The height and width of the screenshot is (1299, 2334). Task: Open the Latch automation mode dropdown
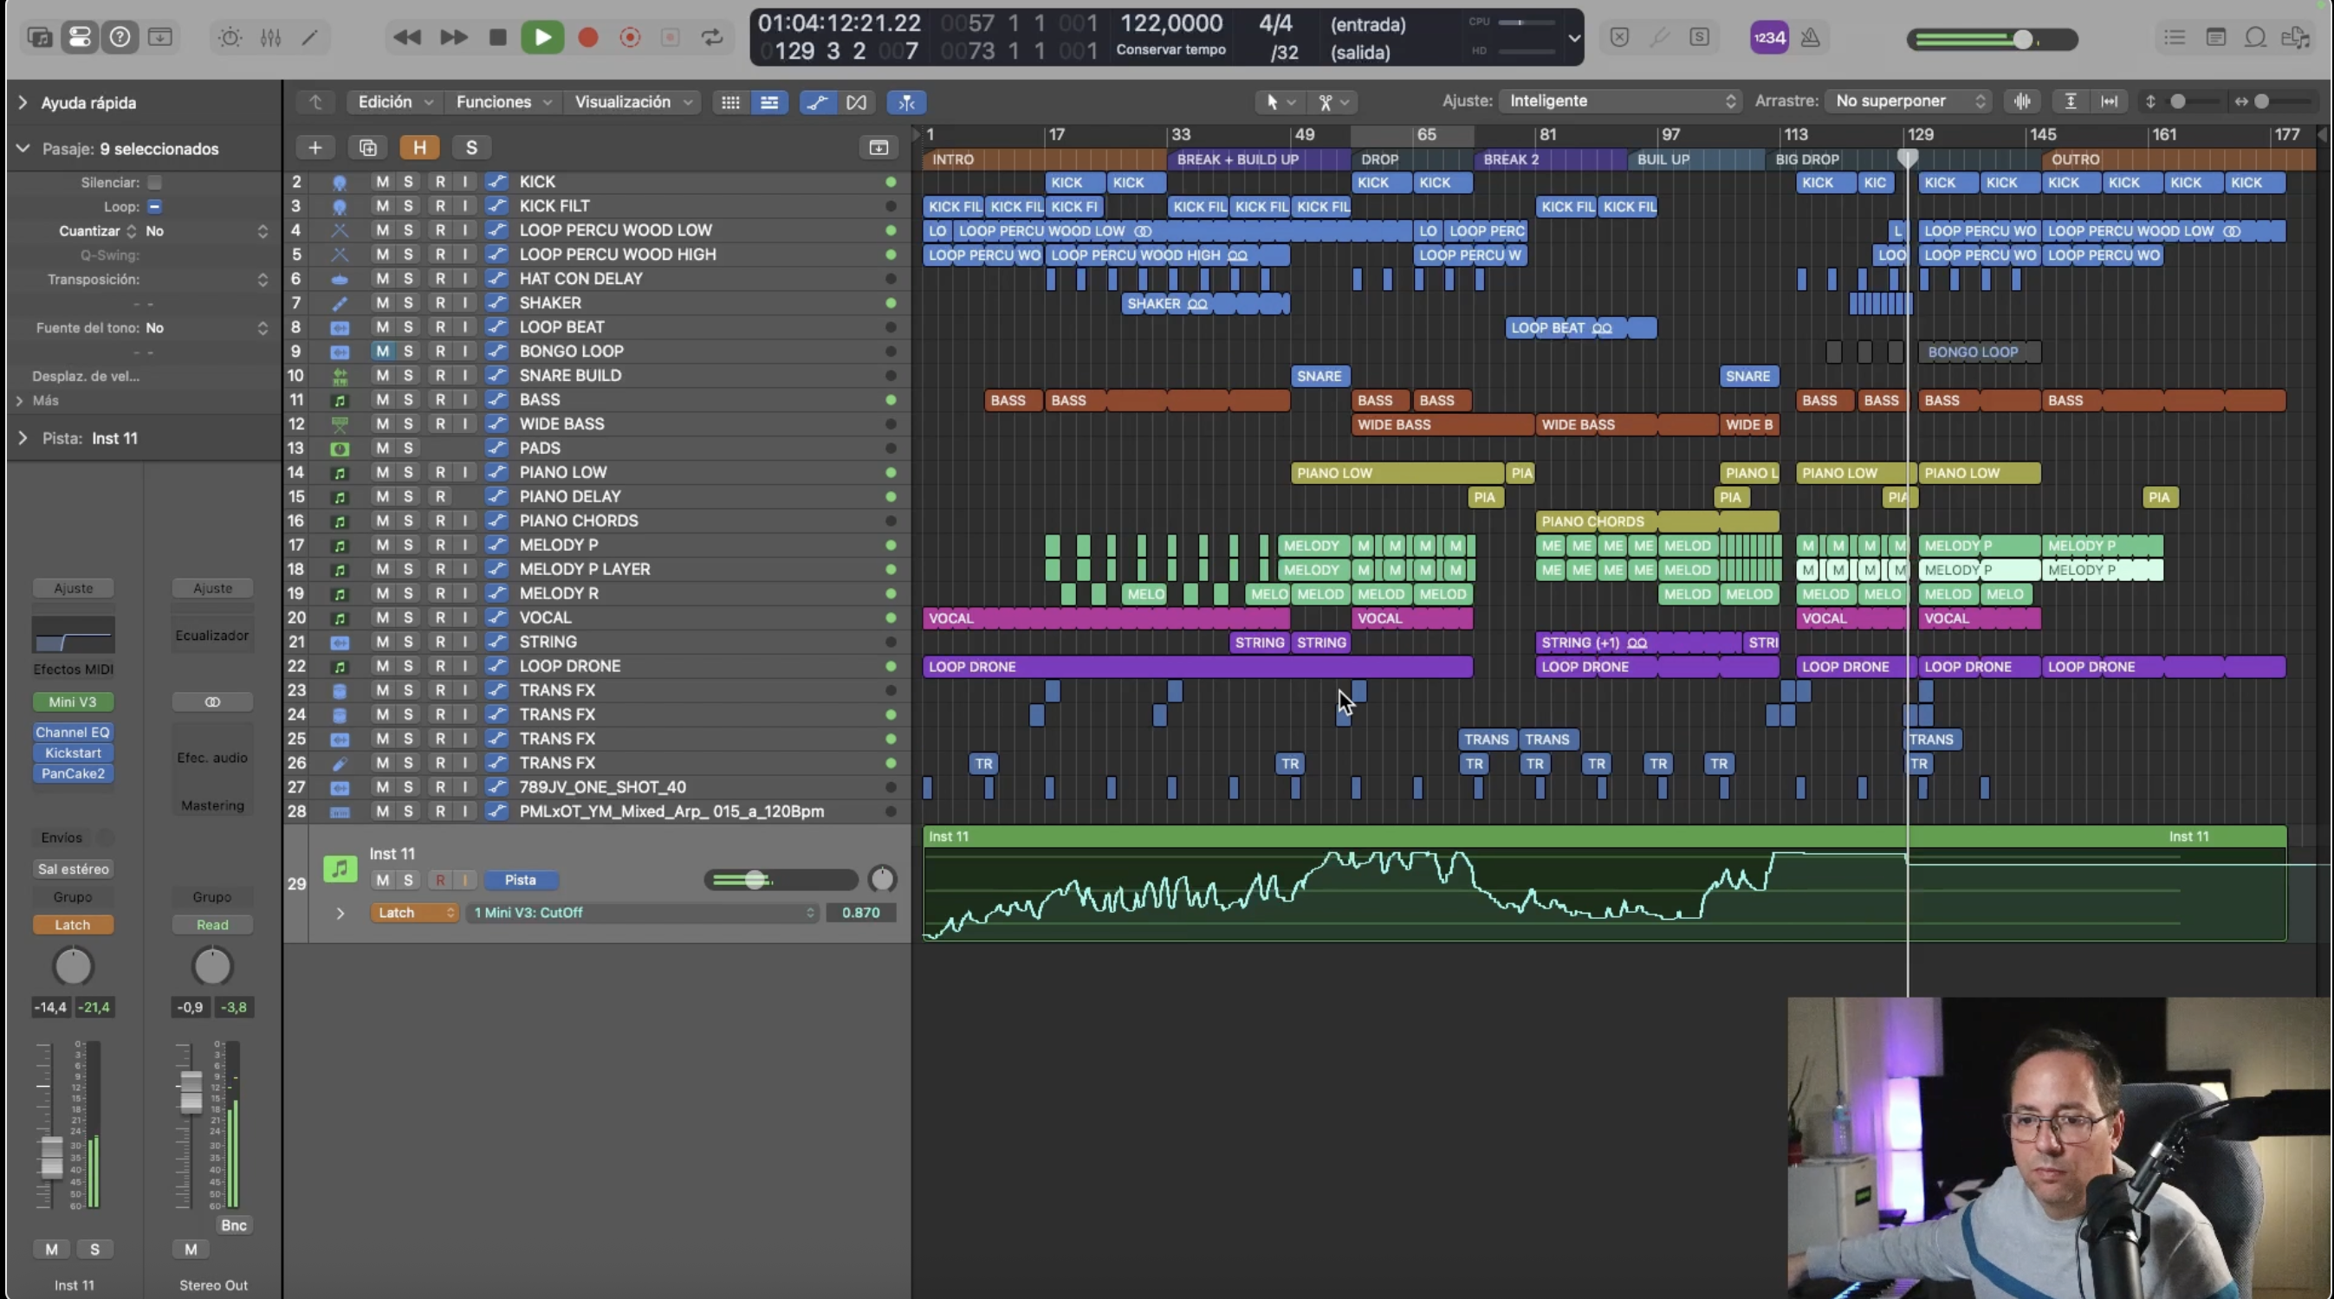pyautogui.click(x=413, y=912)
